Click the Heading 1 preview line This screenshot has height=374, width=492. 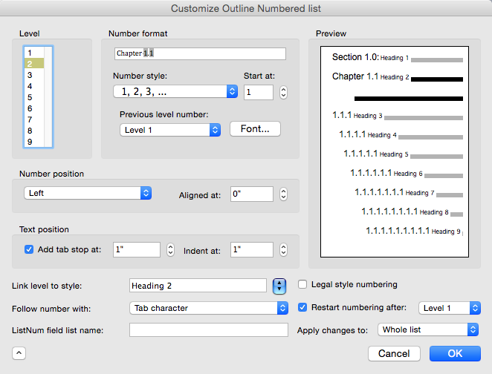click(x=397, y=58)
